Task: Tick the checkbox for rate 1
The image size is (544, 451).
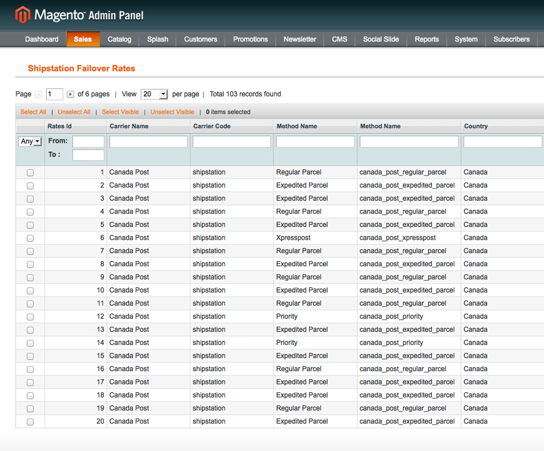Action: [30, 173]
